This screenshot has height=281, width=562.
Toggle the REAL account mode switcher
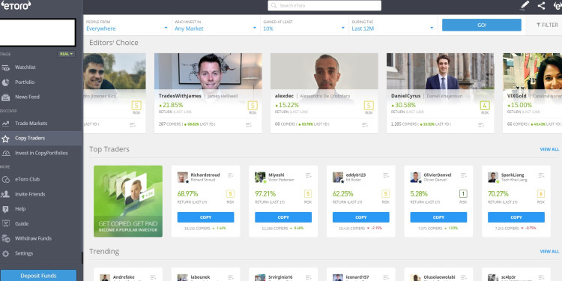(66, 54)
